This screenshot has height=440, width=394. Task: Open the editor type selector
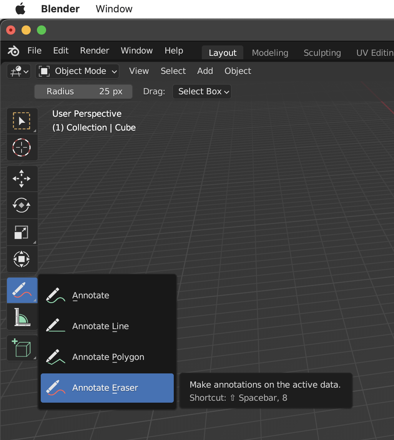[19, 71]
